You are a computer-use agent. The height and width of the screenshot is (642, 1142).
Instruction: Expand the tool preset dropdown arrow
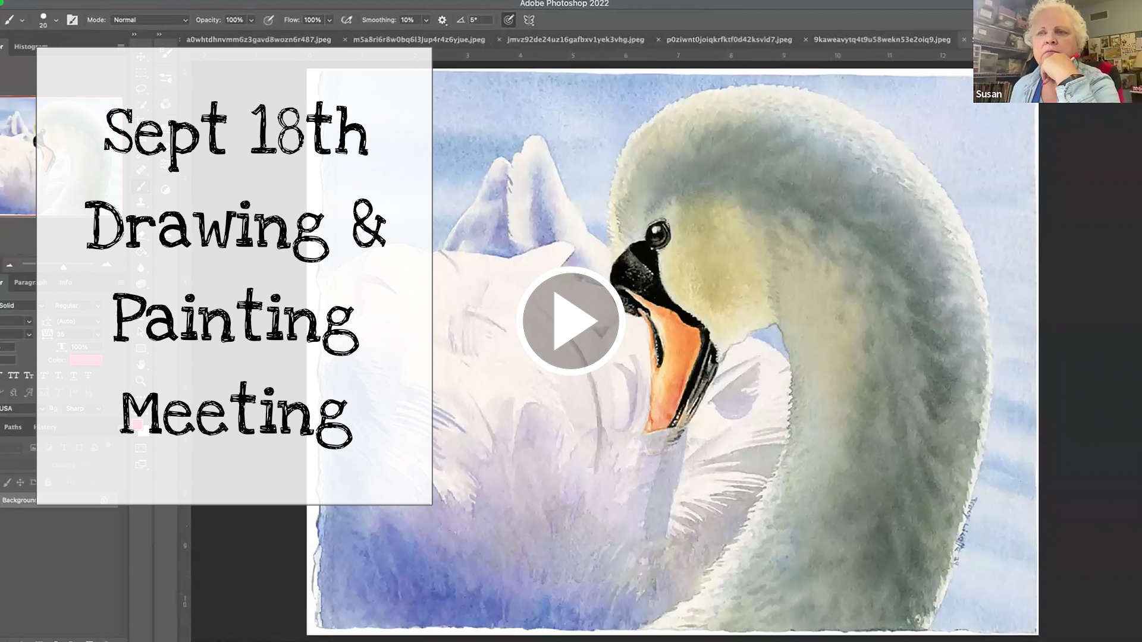[x=22, y=20]
